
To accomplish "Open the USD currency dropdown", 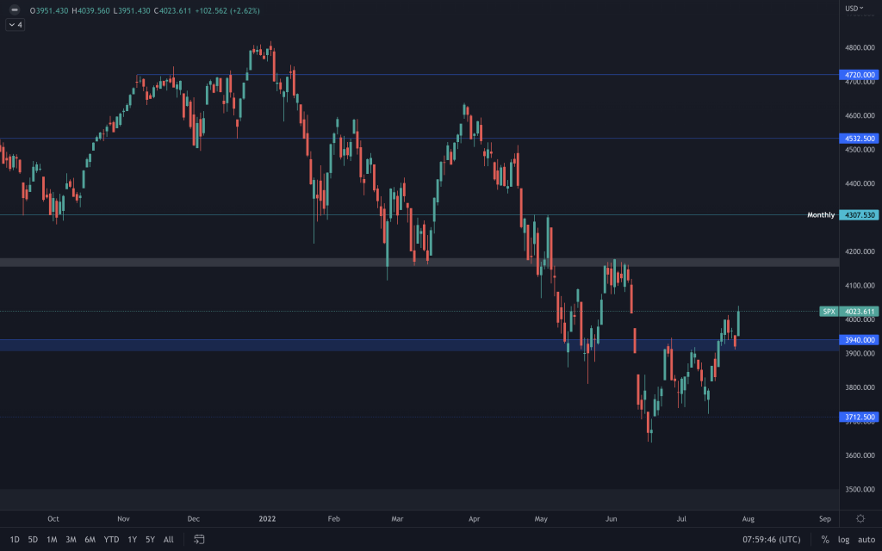I will (x=854, y=9).
